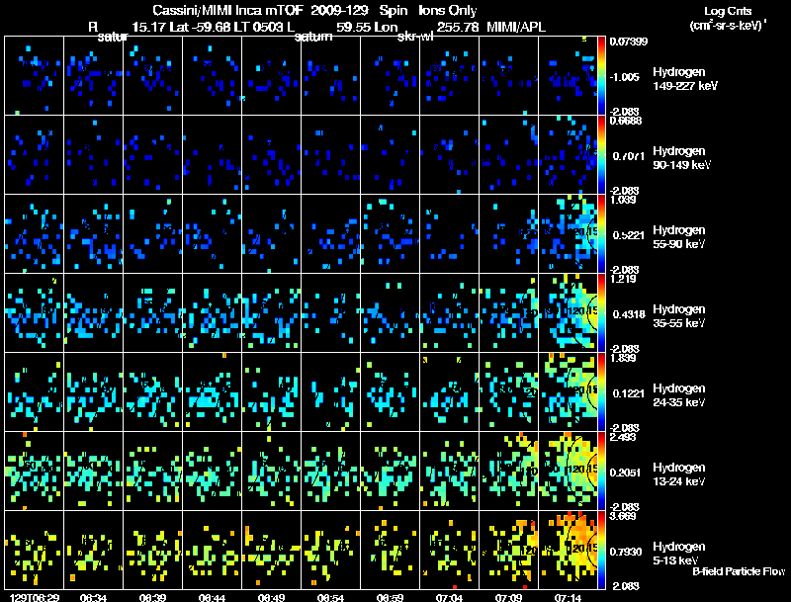Click the 'Ions Only' label in the header
791x602 pixels.
click(448, 10)
